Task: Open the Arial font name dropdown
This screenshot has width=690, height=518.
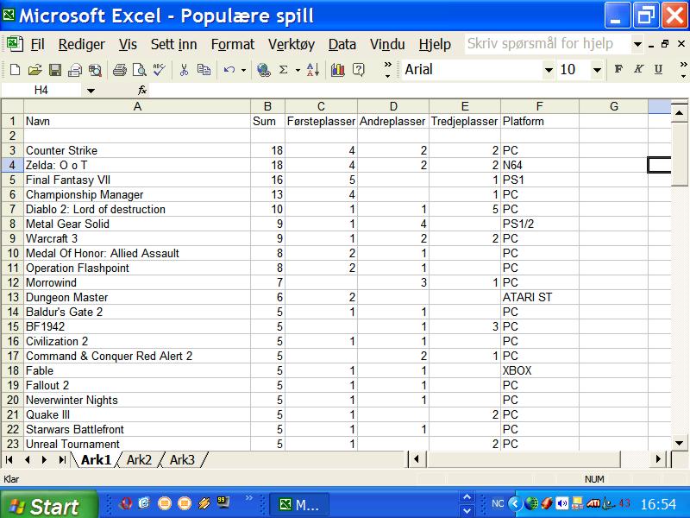Action: 549,70
